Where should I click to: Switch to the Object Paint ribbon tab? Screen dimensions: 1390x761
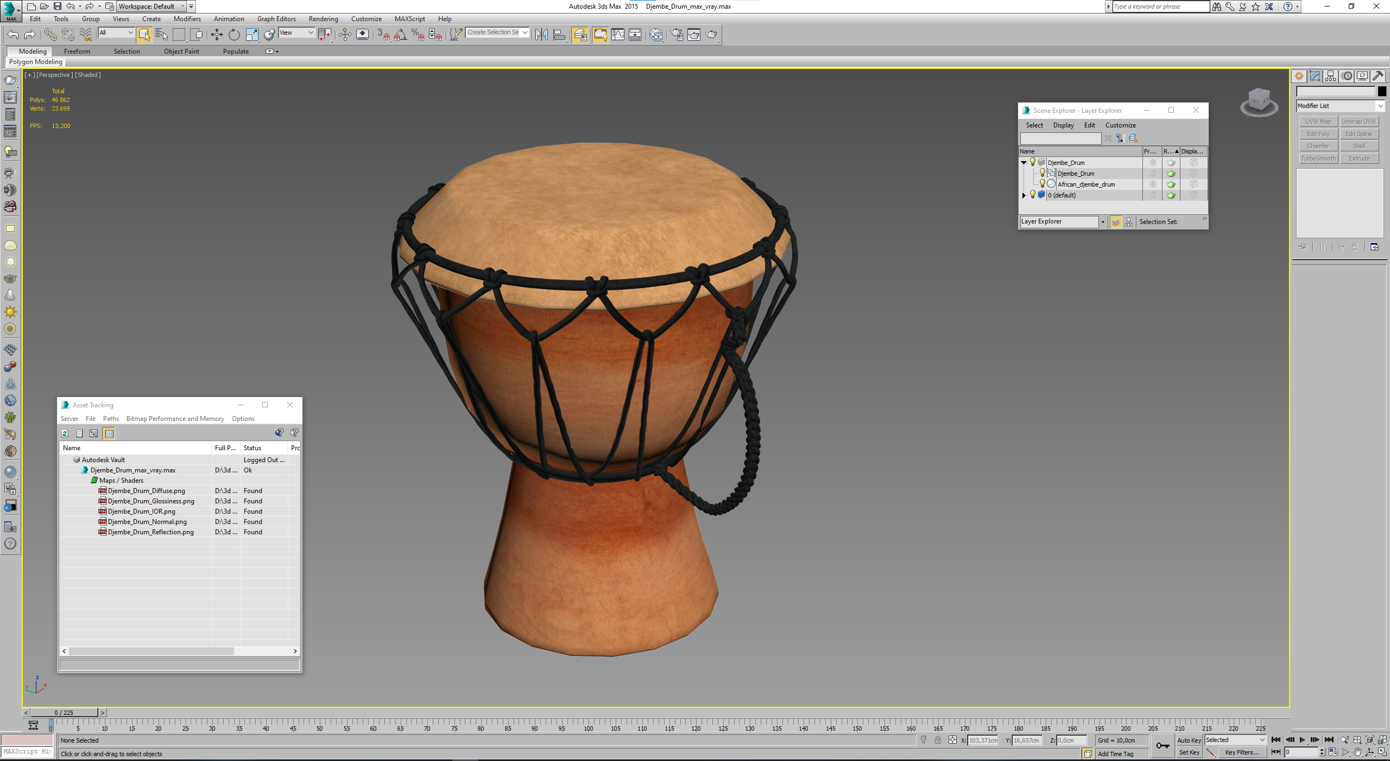(181, 52)
